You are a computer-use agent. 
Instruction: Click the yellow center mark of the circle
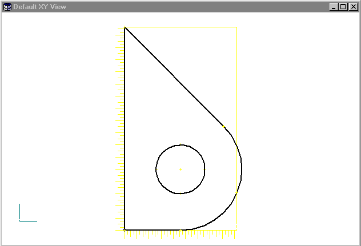coord(181,170)
